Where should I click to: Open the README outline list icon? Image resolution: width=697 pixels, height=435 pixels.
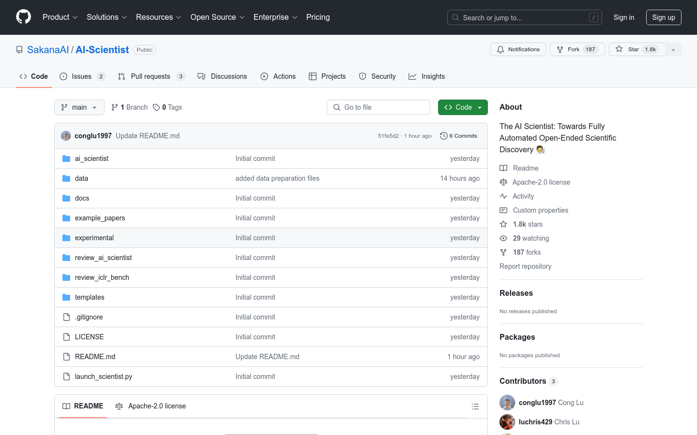point(475,406)
